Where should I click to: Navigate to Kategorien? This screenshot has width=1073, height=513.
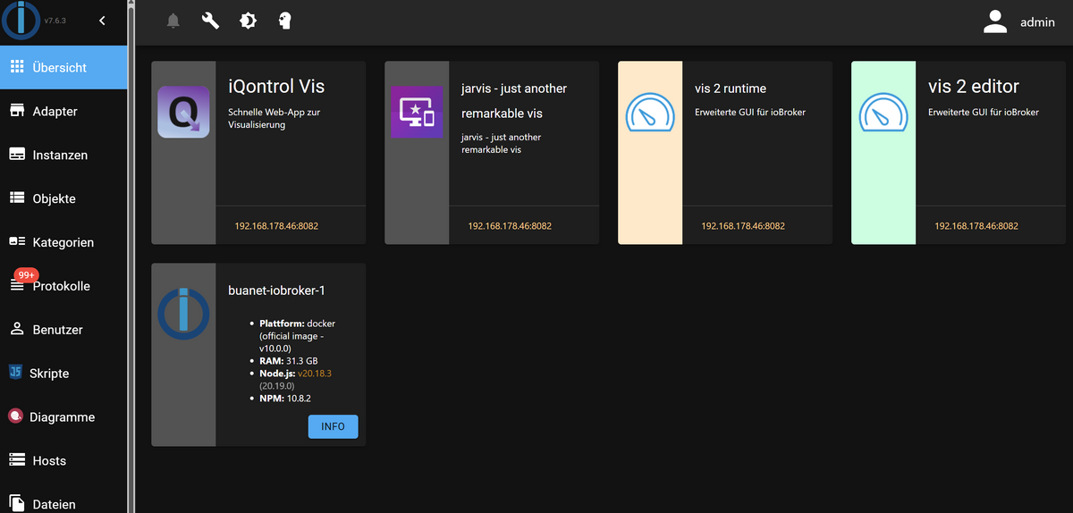[x=63, y=242]
